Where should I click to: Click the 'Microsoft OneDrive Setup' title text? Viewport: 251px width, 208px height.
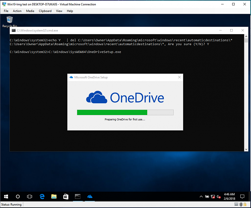91,77
